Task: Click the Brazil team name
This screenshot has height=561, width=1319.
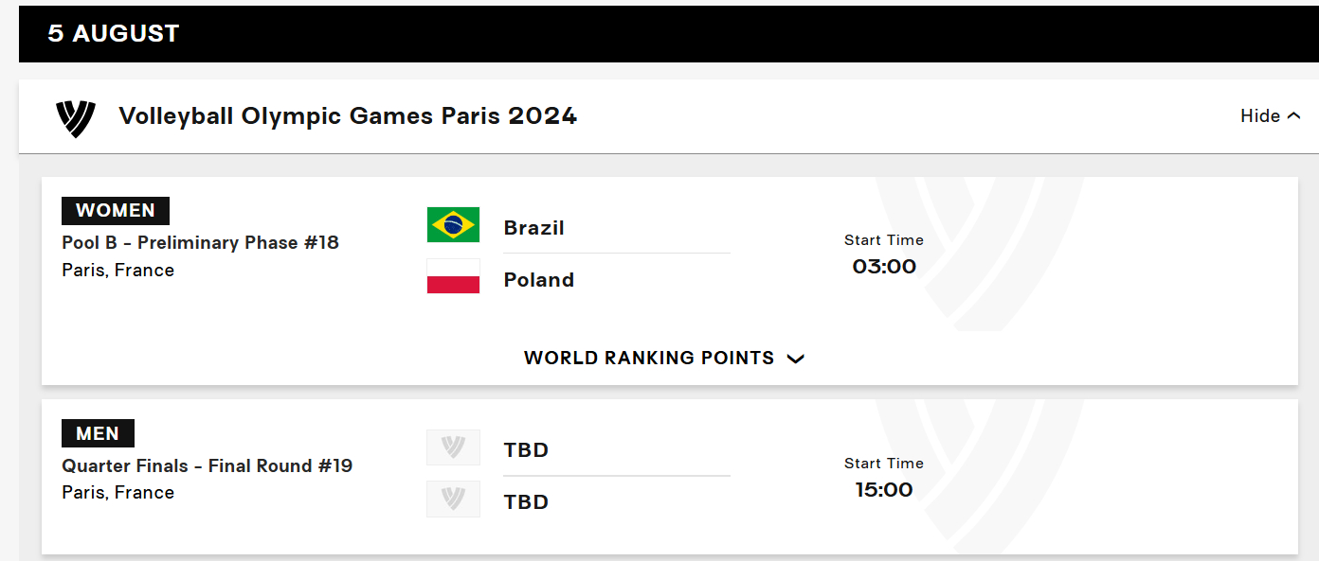Action: click(534, 228)
